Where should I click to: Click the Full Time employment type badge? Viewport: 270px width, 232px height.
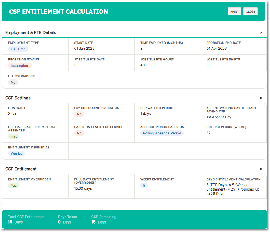pos(18,49)
